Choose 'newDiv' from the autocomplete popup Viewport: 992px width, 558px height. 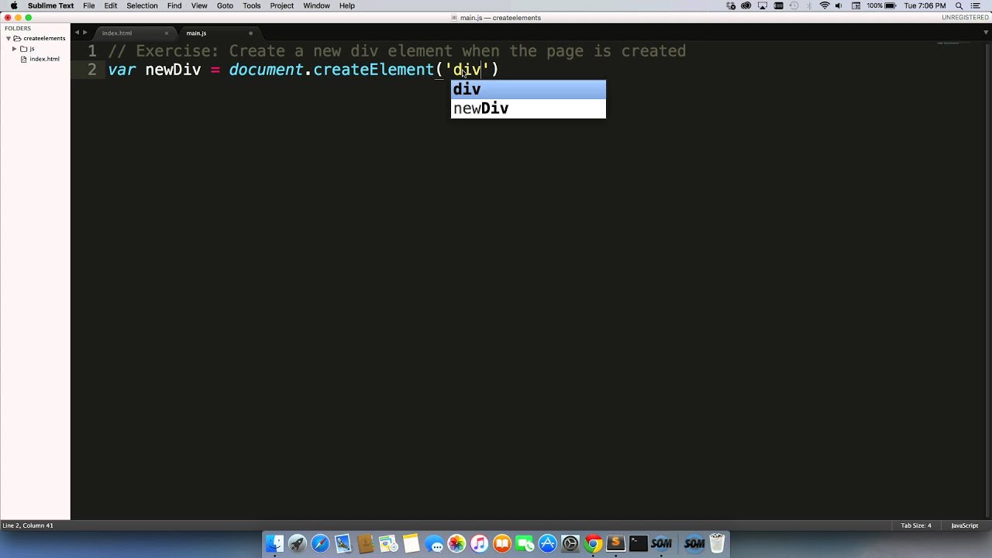tap(528, 108)
